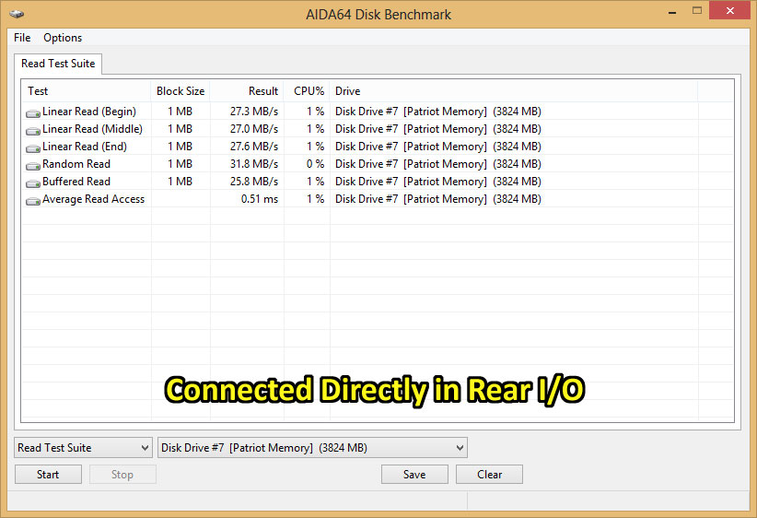Clear the benchmark results
Screen dimensions: 757x518
[x=489, y=475]
